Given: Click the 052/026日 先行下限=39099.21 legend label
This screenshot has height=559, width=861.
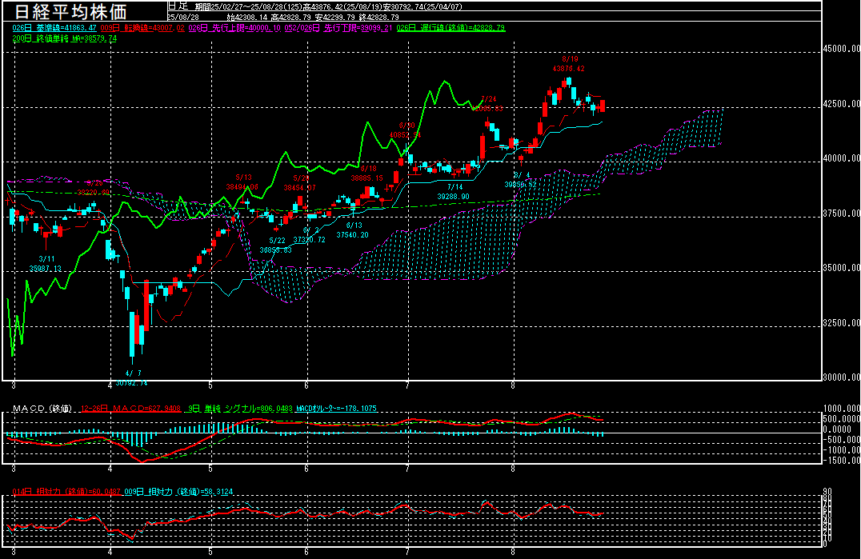Looking at the screenshot, I should coord(339,28).
